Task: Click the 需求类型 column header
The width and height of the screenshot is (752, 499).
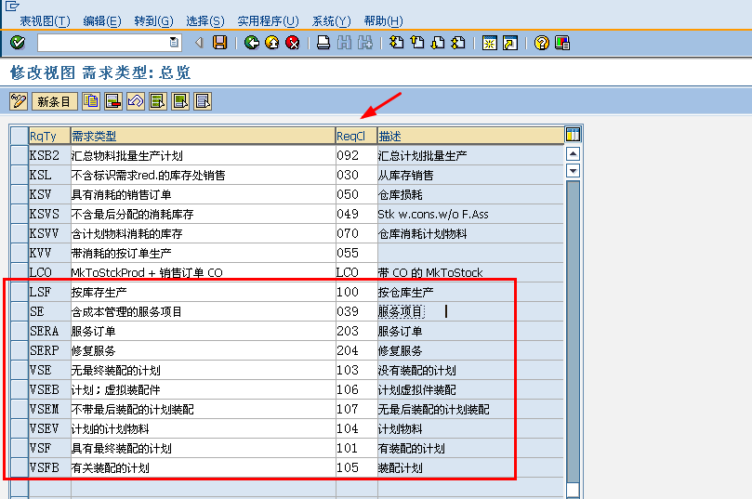Action: tap(203, 137)
